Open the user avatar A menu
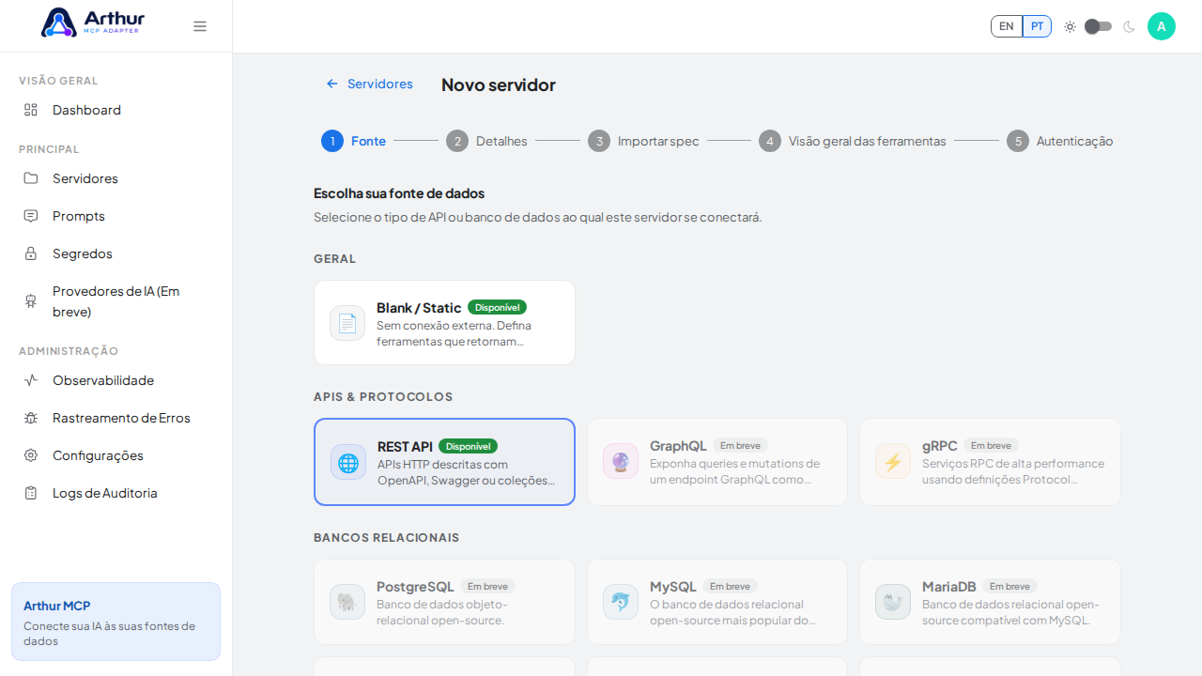 point(1162,26)
